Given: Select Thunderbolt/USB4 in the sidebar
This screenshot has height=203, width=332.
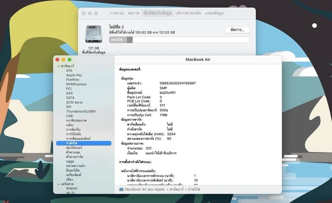Looking at the screenshot, I should [81, 111].
